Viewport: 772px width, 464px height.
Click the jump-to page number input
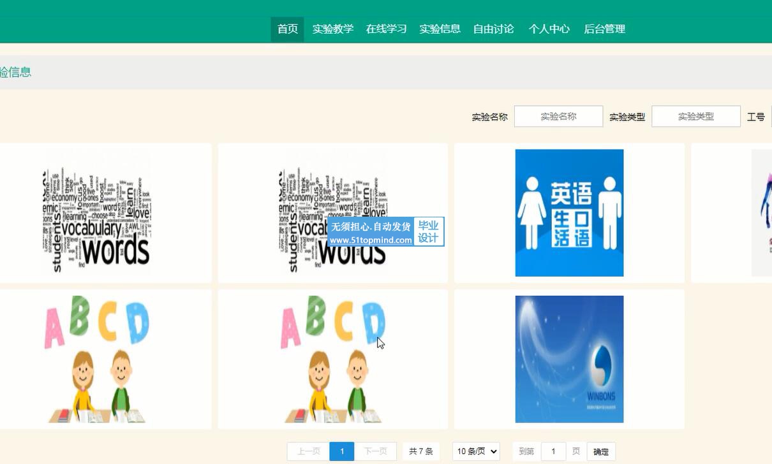point(553,451)
